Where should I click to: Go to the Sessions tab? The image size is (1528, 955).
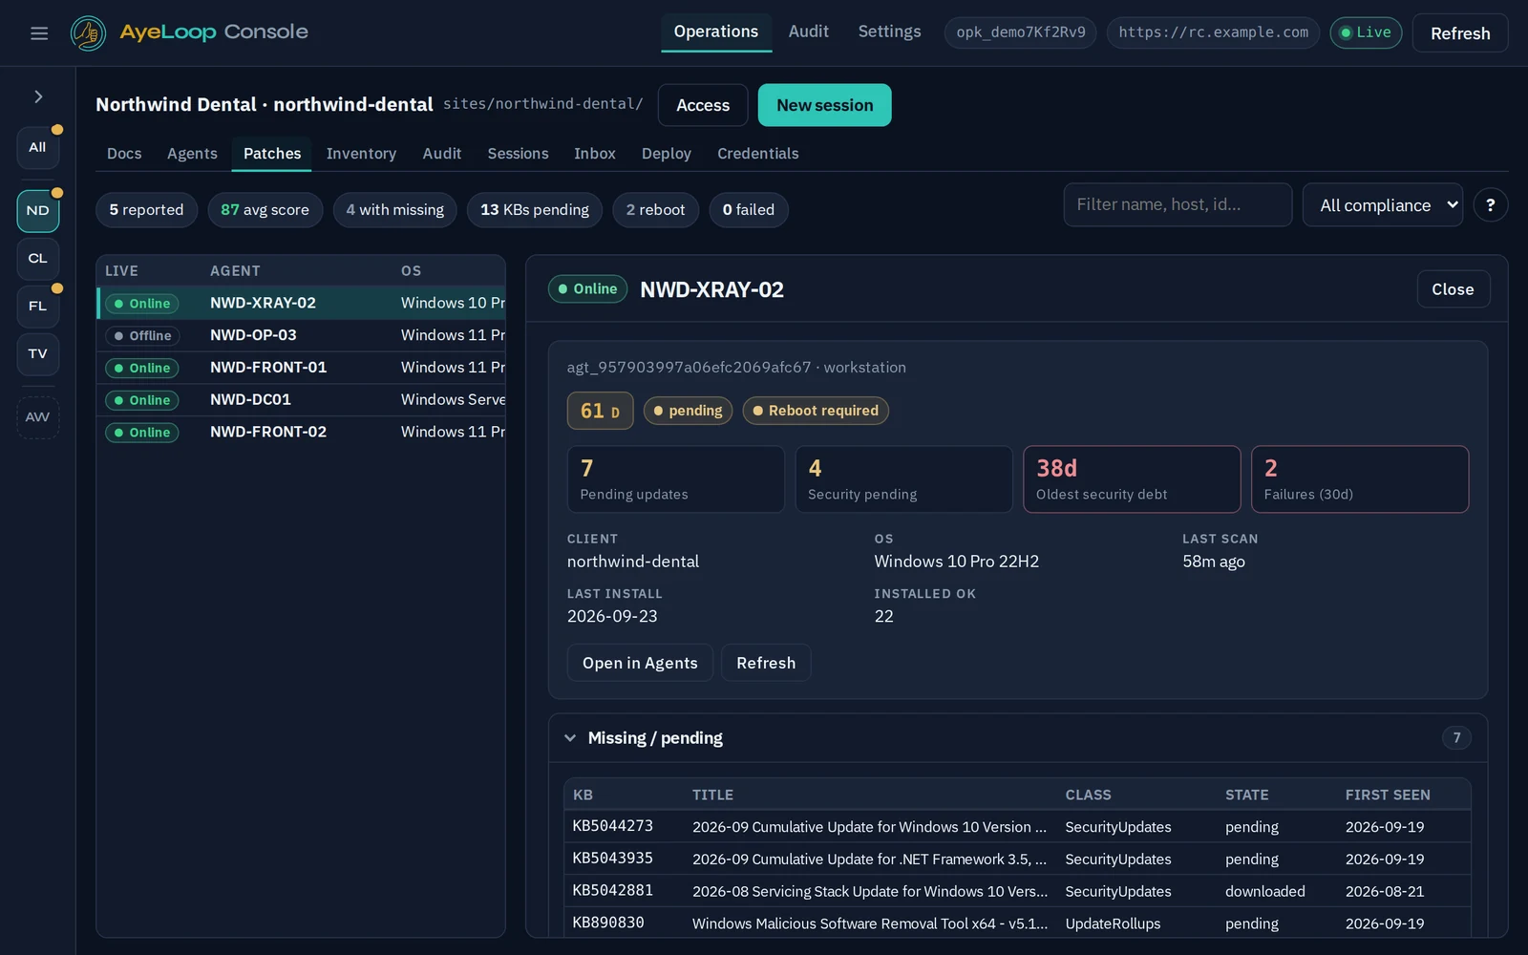(518, 154)
